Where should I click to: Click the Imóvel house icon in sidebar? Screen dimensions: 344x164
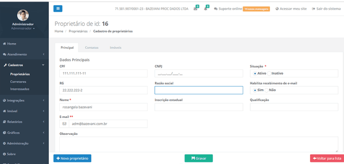[x=4, y=111]
